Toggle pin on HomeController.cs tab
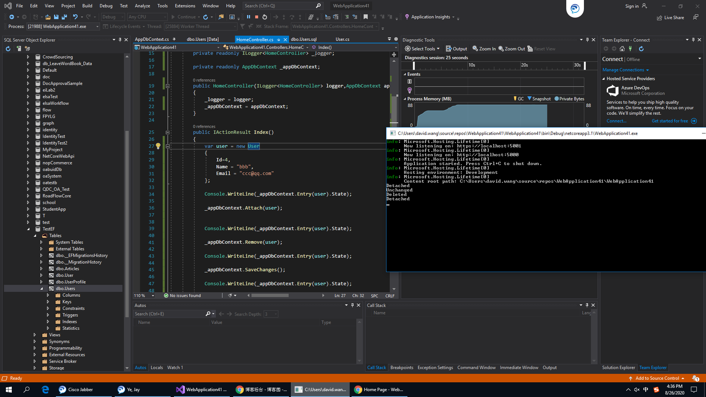 (279, 39)
